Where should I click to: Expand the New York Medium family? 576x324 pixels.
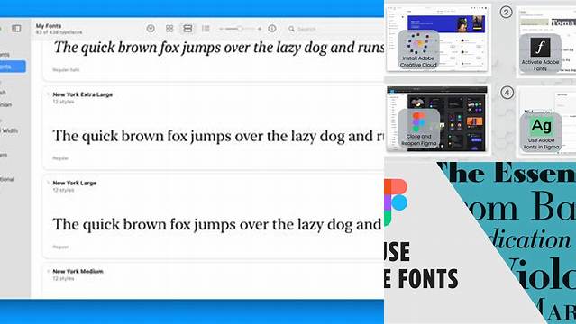48,271
